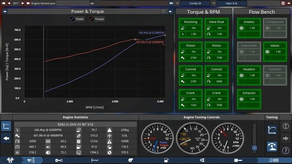Click the Intakes flow bench tile
The image size is (292, 164).
click(249, 28)
